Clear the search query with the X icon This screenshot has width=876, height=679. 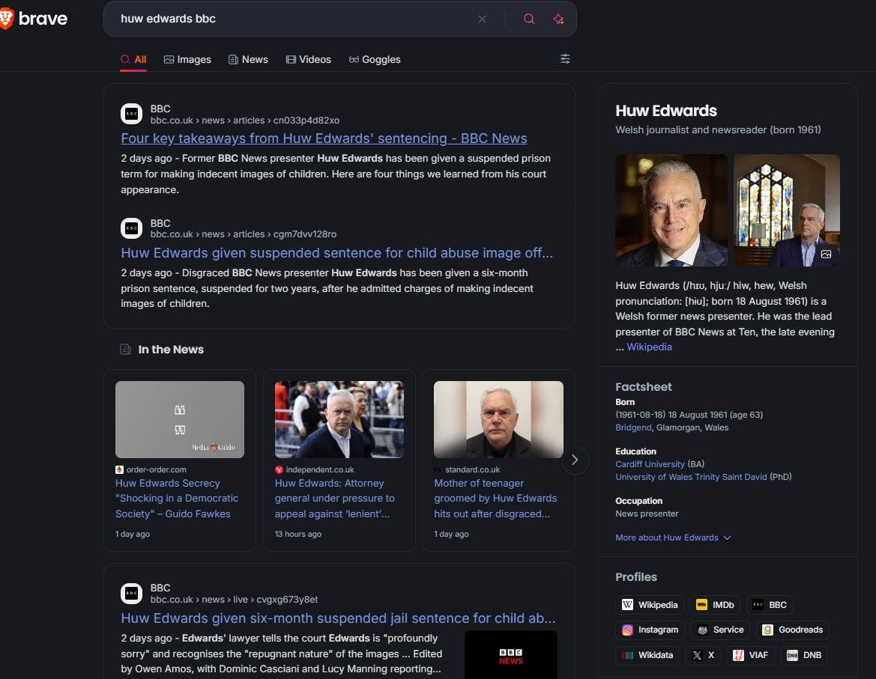[x=482, y=19]
